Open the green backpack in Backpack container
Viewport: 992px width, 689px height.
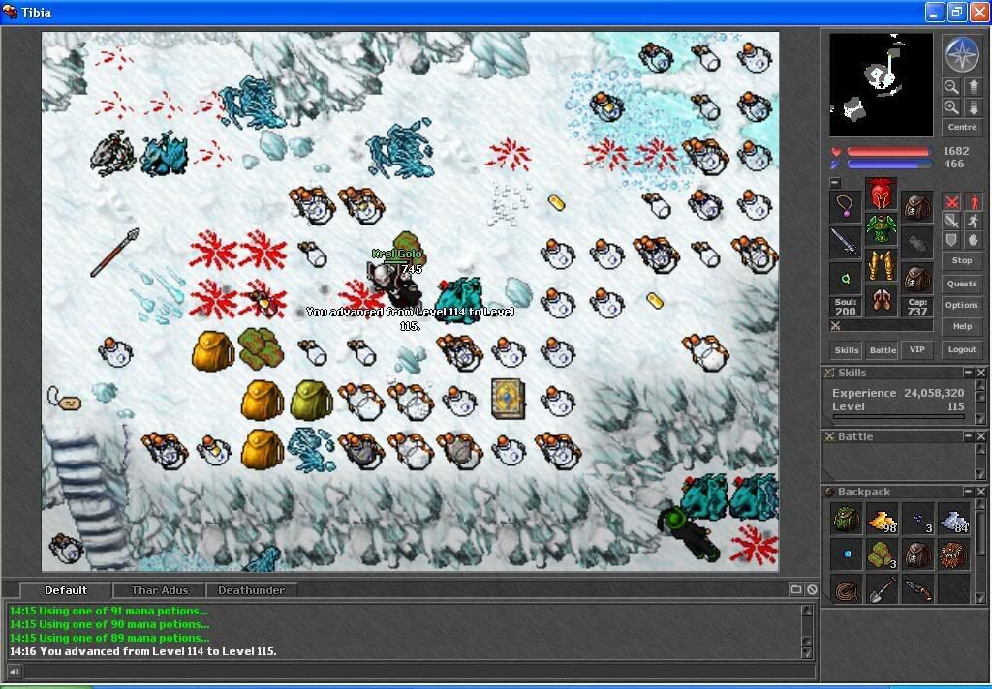pos(845,519)
